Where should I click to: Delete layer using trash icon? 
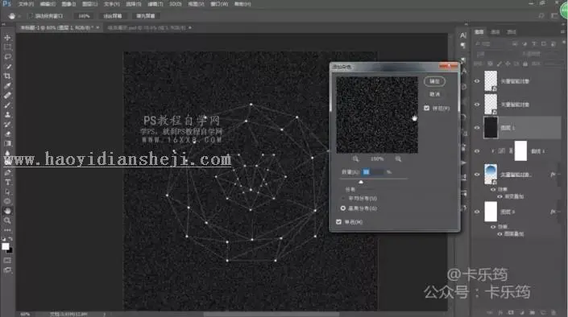tap(553, 312)
